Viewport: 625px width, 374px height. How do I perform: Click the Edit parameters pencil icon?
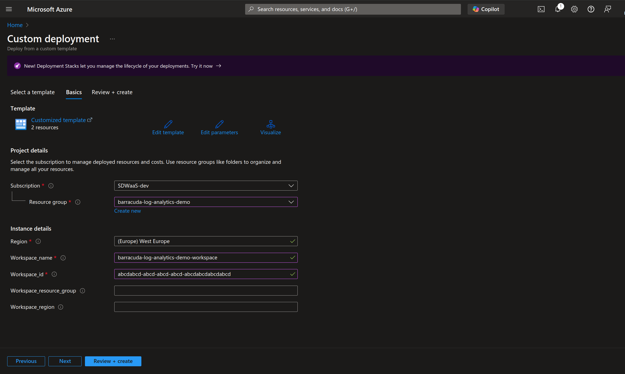coord(219,124)
